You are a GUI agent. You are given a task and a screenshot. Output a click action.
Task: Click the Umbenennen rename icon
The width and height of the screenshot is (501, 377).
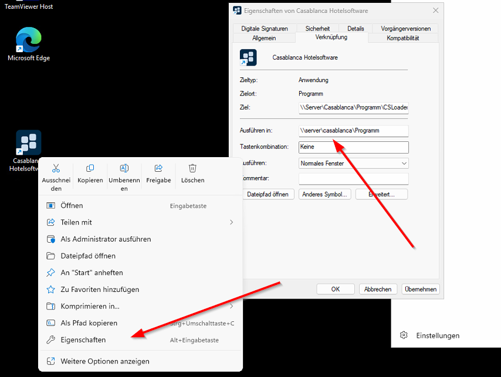click(124, 168)
